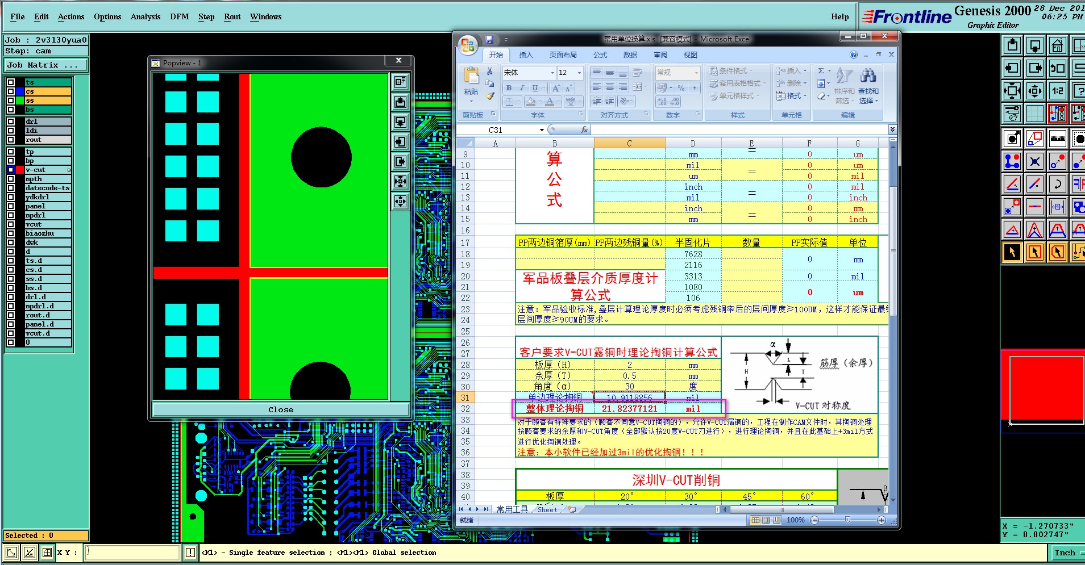Toggle the checkbox for layer ts

coord(11,82)
